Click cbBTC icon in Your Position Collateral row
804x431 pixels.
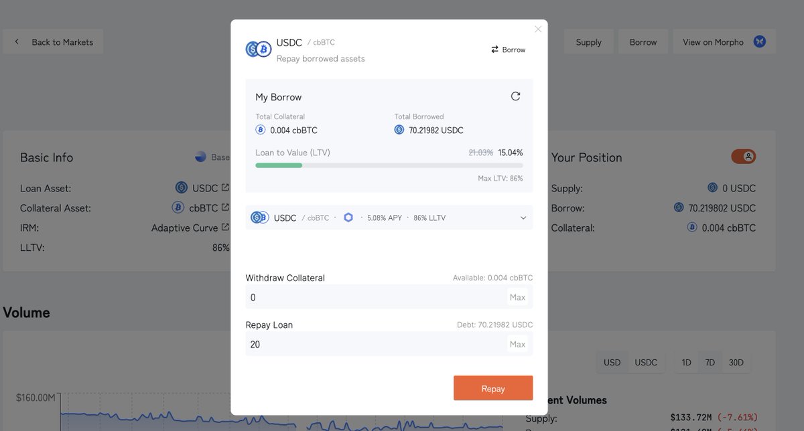(x=692, y=228)
